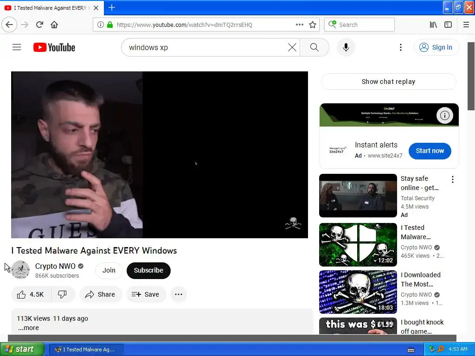
Task: Close the 'I Tested Malware' tab
Action: 96,8
